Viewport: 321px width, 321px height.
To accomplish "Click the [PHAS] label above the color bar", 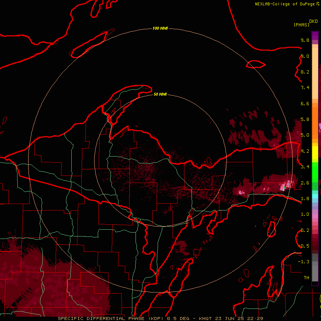I will (x=301, y=25).
